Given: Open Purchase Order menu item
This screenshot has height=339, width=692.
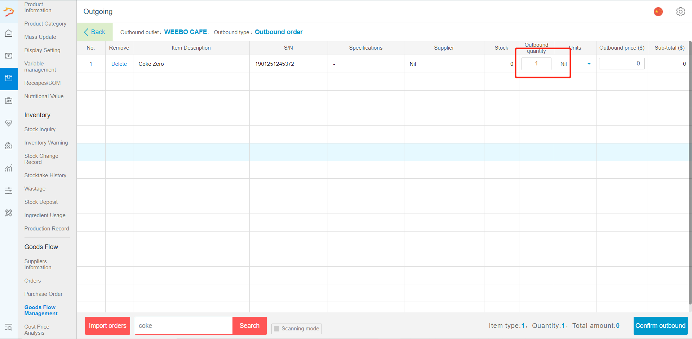Looking at the screenshot, I should [43, 294].
